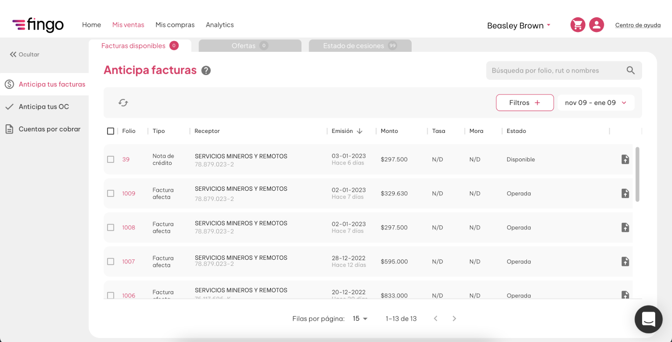672x342 pixels.
Task: Go to next page arrow
Action: tap(454, 319)
